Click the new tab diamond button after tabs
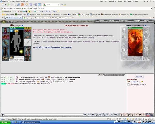This screenshot has width=155, height=124. (x=73, y=18)
